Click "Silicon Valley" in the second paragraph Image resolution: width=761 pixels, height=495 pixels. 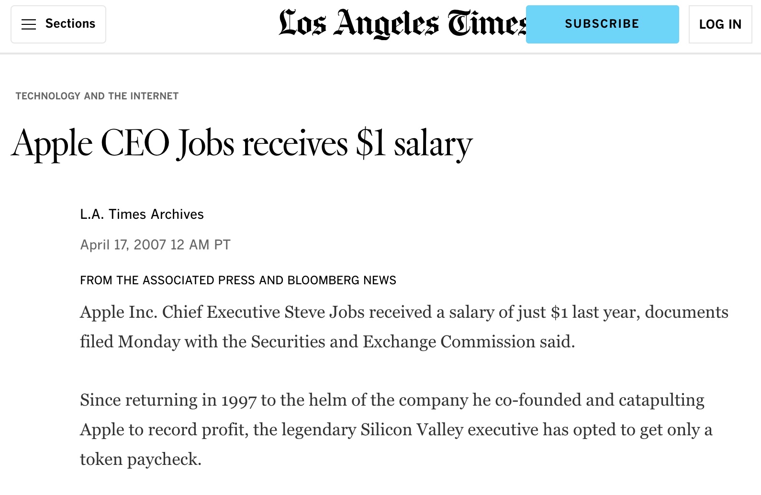412,430
